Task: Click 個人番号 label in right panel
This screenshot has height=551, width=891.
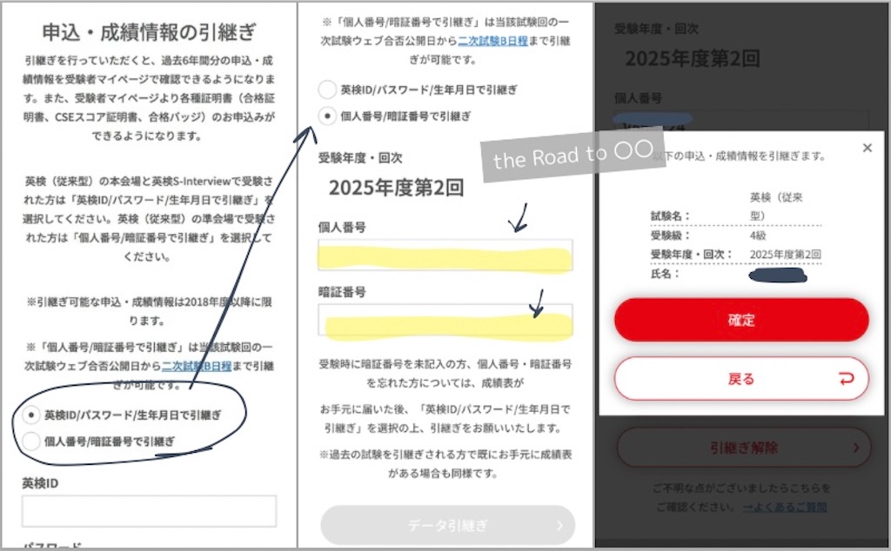Action: (638, 98)
